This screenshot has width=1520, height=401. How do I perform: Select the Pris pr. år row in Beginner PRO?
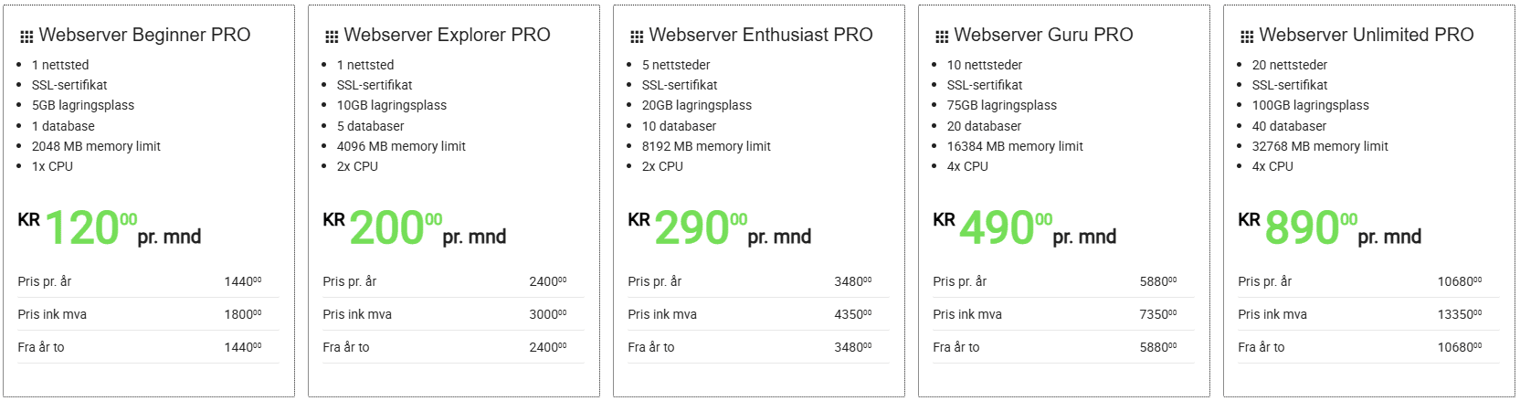tap(148, 281)
